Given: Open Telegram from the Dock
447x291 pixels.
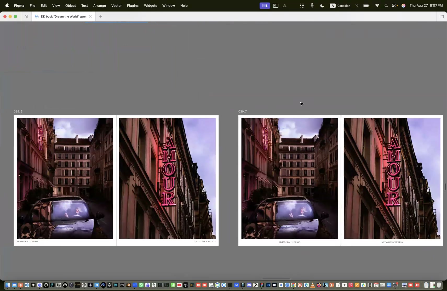Looking at the screenshot, I should (97, 285).
